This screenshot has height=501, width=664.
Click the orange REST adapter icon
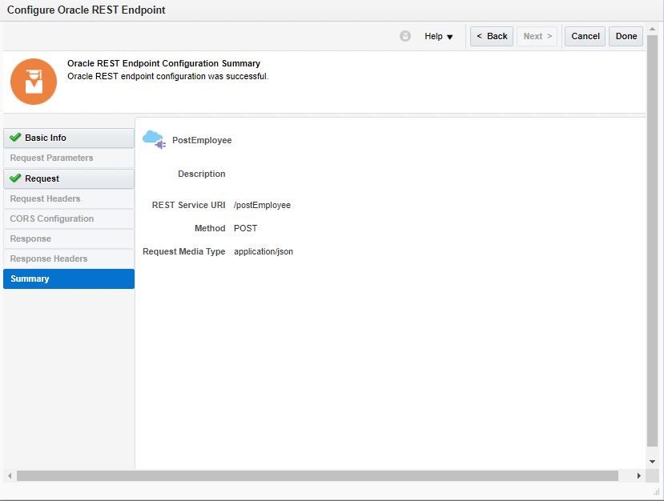(34, 82)
